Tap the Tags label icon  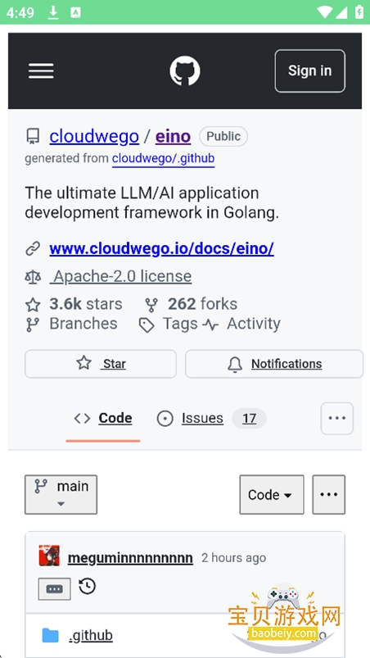[x=147, y=325]
